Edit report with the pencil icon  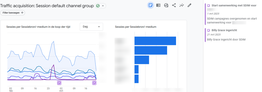pyautogui.click(x=189, y=5)
